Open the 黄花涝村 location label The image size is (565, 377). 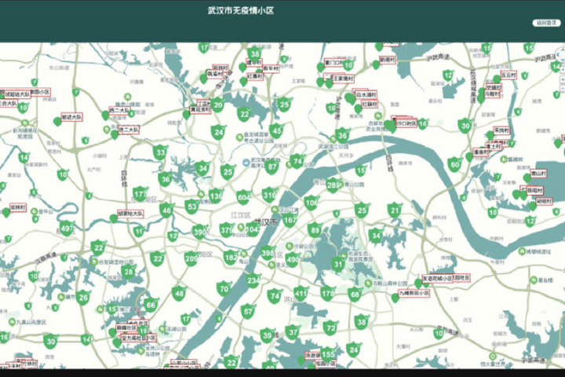click(x=200, y=111)
